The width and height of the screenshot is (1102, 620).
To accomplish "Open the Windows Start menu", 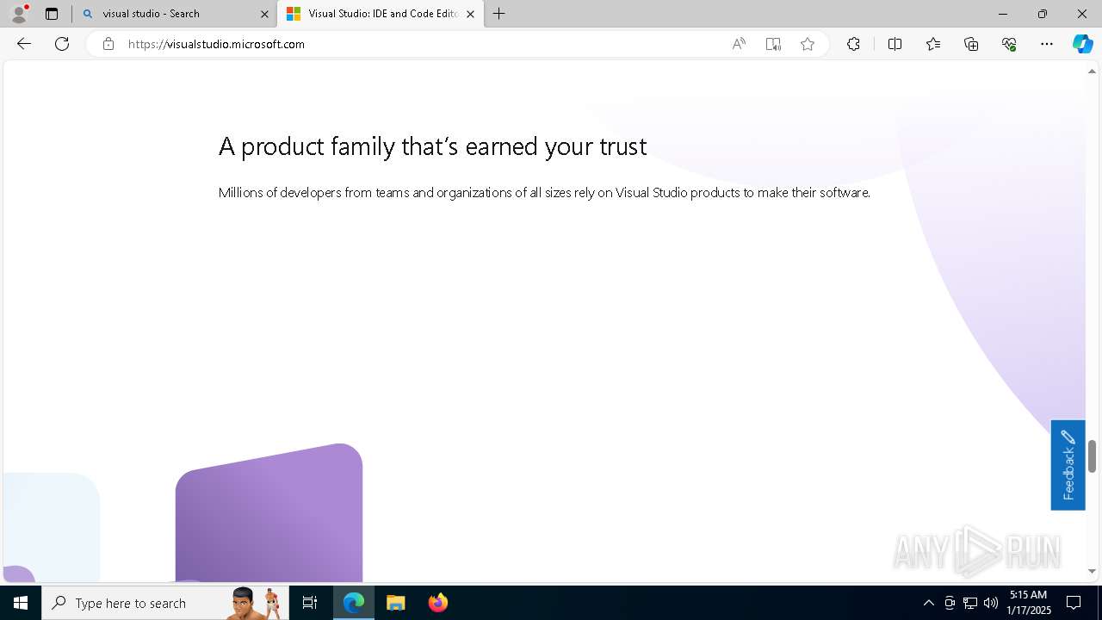I will pos(21,603).
